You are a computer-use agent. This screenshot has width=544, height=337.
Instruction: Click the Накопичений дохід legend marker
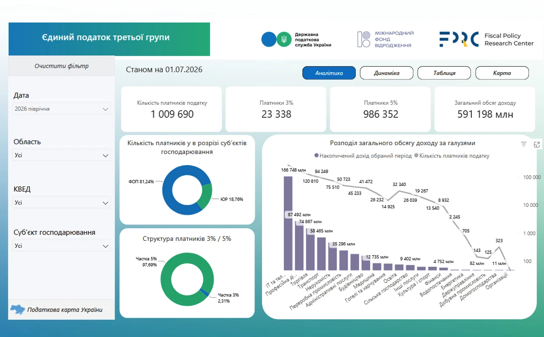coord(316,156)
